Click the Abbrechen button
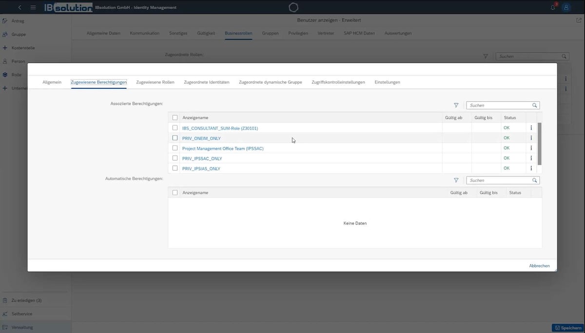The width and height of the screenshot is (585, 333). click(539, 266)
